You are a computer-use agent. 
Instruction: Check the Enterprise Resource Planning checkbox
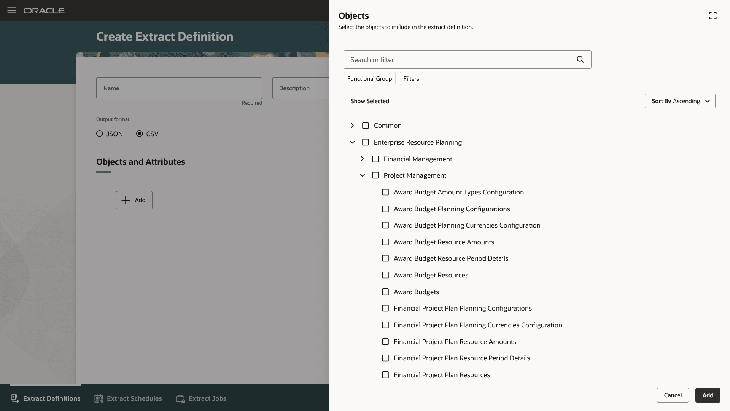click(x=366, y=142)
